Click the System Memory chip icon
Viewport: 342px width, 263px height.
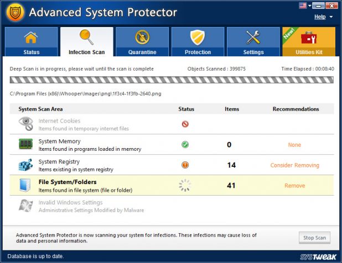(26, 144)
